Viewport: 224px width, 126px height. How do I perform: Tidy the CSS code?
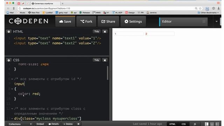point(97,60)
